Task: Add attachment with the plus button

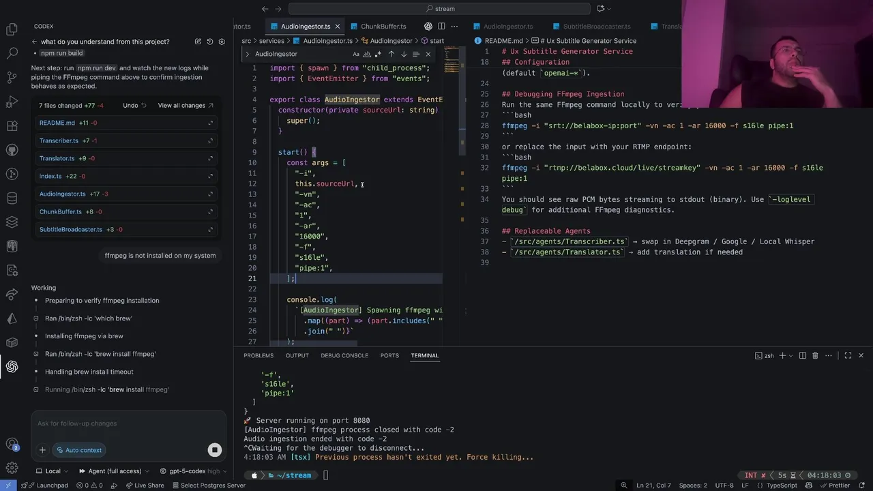Action: [42, 450]
